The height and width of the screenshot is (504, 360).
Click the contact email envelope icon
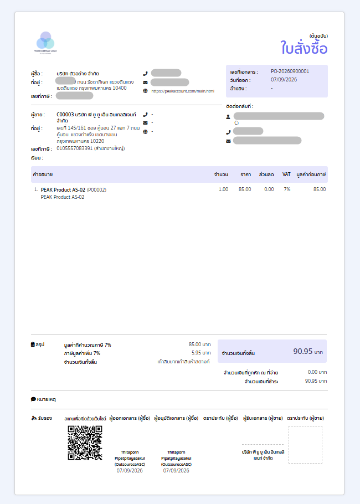pos(228,141)
